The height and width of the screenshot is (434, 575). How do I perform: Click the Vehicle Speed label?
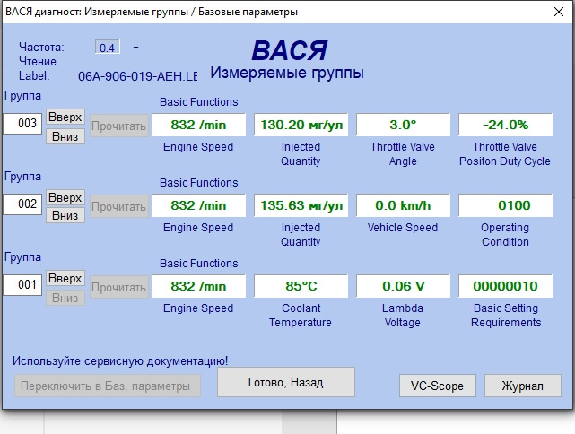click(x=403, y=228)
